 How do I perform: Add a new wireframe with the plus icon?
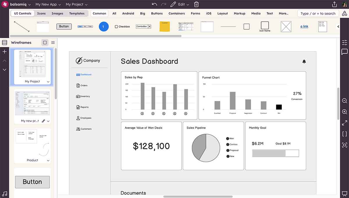(x=4, y=51)
